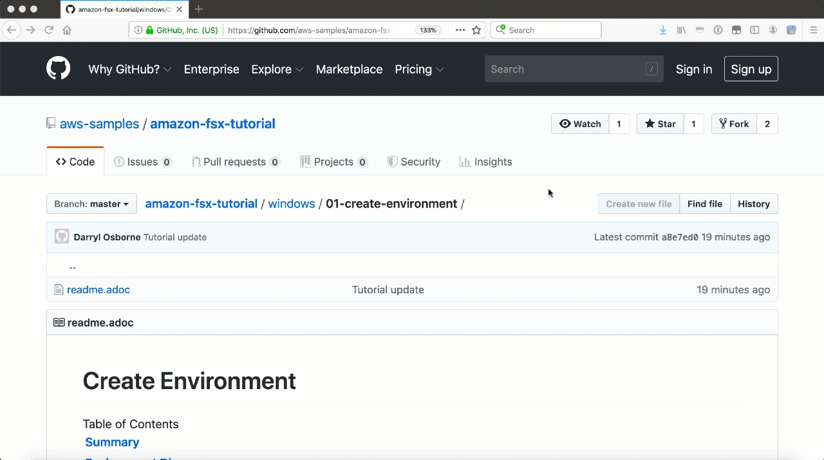Switch to the Projects tab
Viewport: 824px width, 460px height.
[x=334, y=162]
